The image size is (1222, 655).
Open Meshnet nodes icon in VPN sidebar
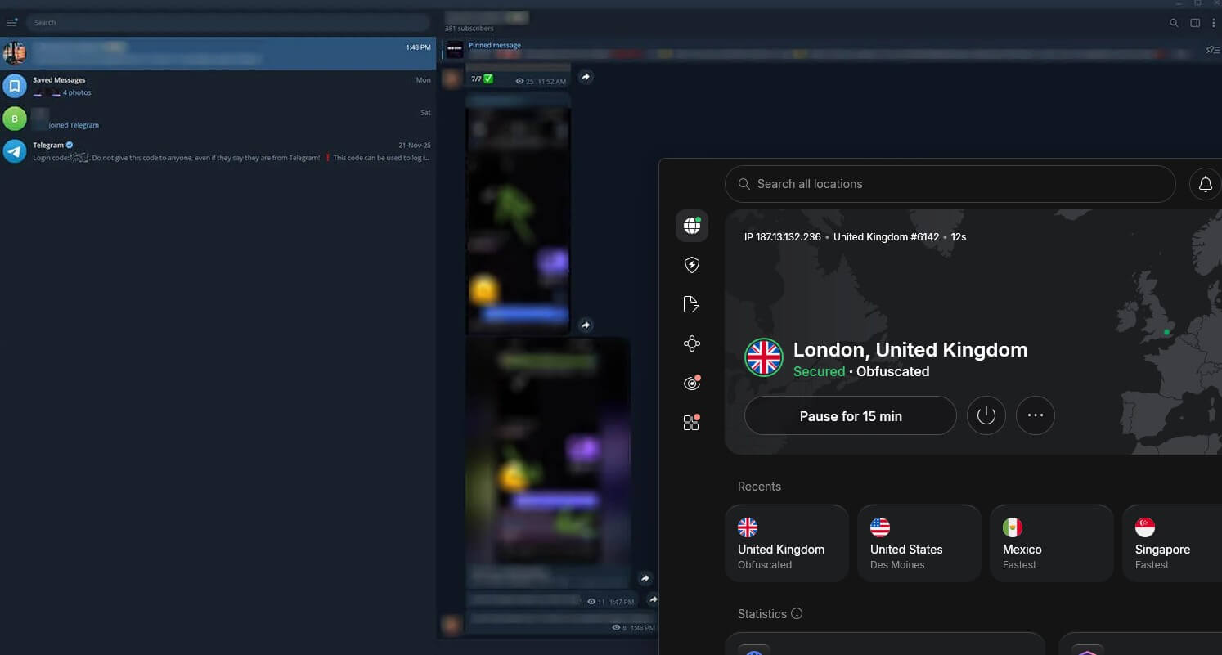(691, 343)
